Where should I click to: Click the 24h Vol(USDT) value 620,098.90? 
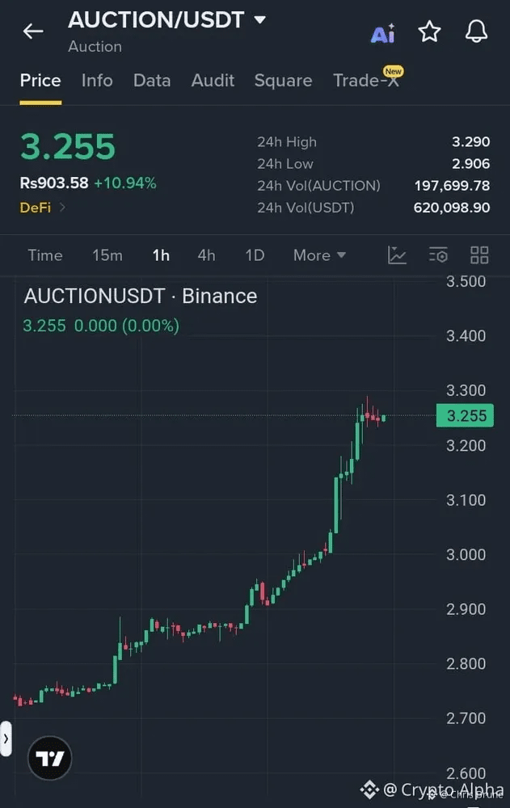click(452, 208)
